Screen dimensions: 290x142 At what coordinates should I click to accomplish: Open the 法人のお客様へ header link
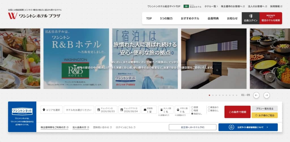point(257,6)
